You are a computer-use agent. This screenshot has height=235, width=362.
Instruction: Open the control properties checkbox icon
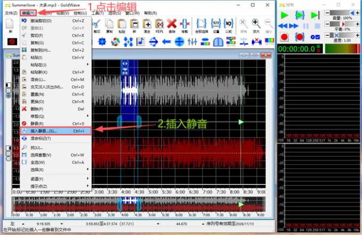pyautogui.click(x=315, y=36)
